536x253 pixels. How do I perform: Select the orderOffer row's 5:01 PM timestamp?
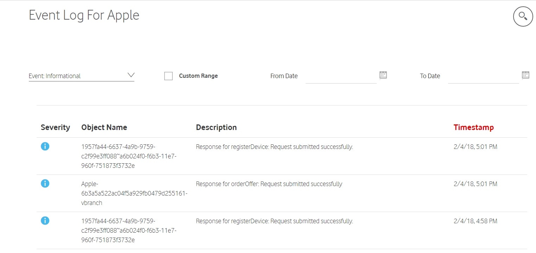pos(476,184)
